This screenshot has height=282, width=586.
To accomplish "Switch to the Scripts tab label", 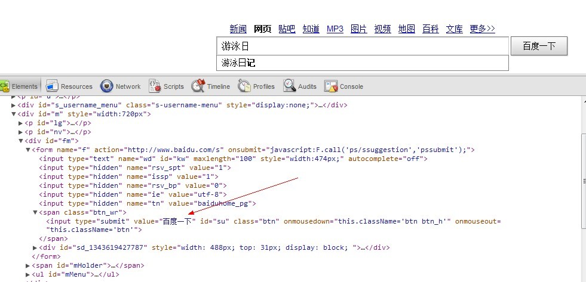I will click(x=174, y=86).
